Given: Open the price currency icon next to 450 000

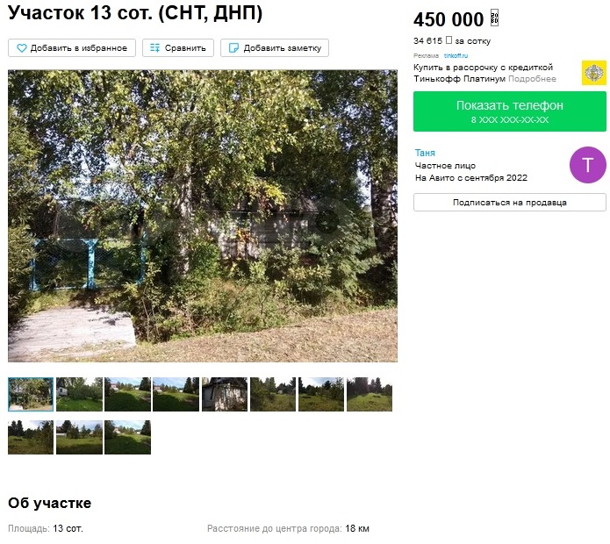Looking at the screenshot, I should (494, 18).
